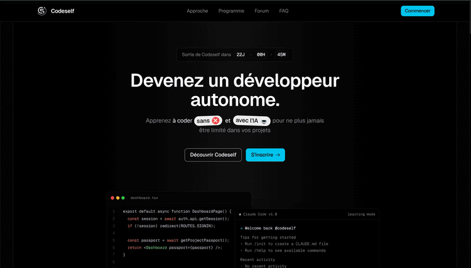The image size is (471, 268).
Task: Open the FAQ nav link
Action: click(284, 11)
